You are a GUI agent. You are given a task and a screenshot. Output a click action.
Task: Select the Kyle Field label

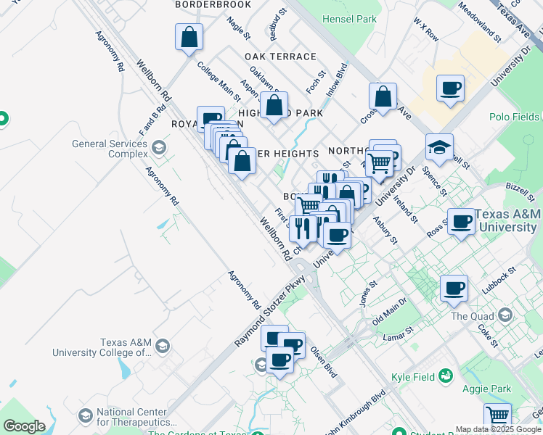coord(413,377)
